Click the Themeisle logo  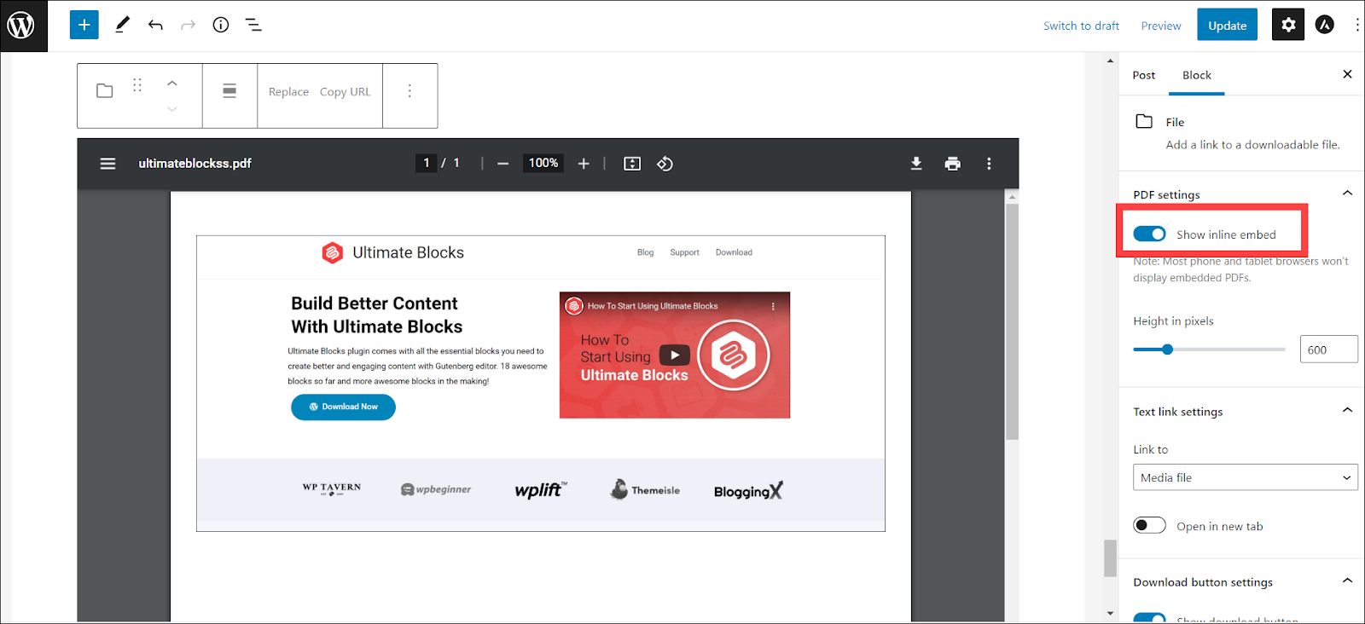click(x=645, y=489)
